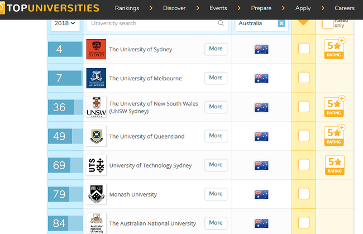Click Australian flag in ANU row
This screenshot has height=234, width=363.
pyautogui.click(x=261, y=223)
